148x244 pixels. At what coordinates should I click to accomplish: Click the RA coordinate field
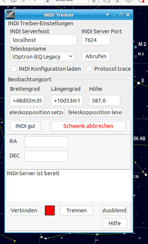(x=46, y=142)
